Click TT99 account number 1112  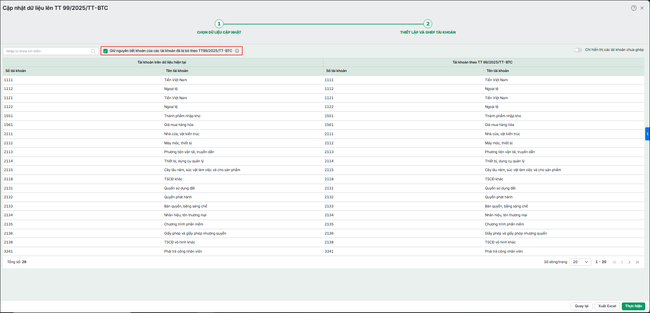tap(329, 89)
